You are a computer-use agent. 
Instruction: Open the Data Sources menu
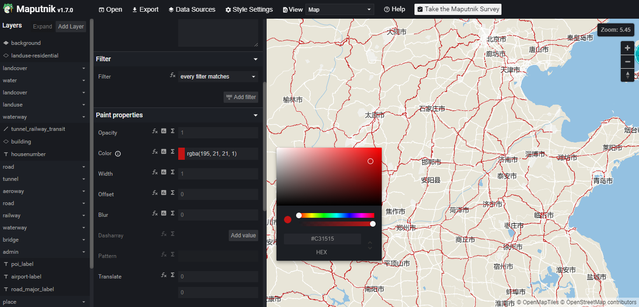pos(191,9)
